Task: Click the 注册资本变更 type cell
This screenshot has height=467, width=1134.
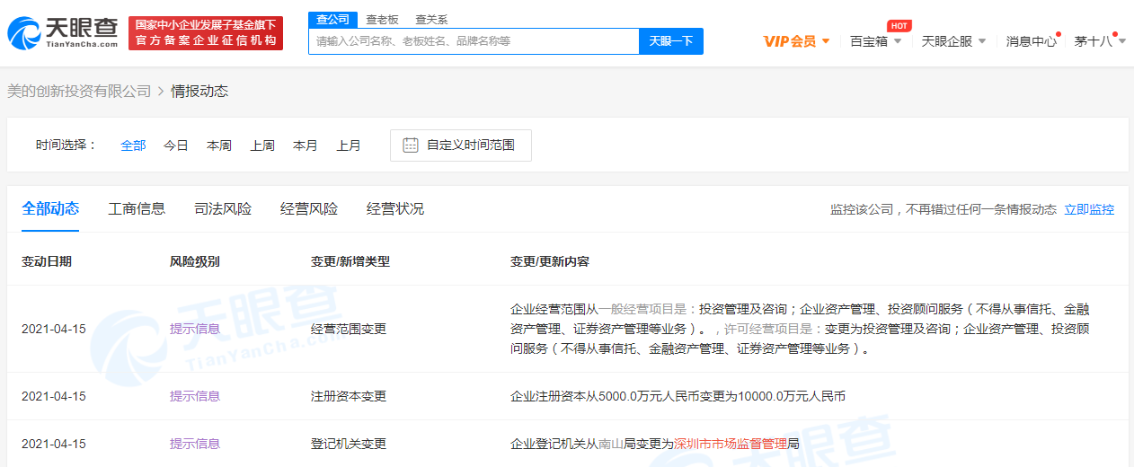Action: [x=349, y=396]
